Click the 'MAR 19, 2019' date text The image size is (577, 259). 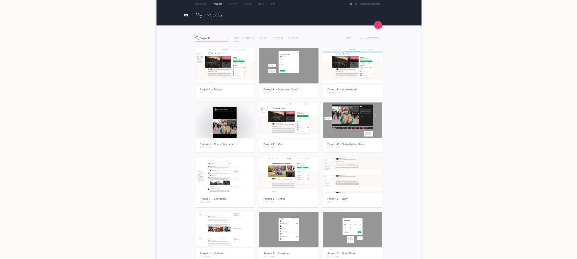tap(334, 93)
